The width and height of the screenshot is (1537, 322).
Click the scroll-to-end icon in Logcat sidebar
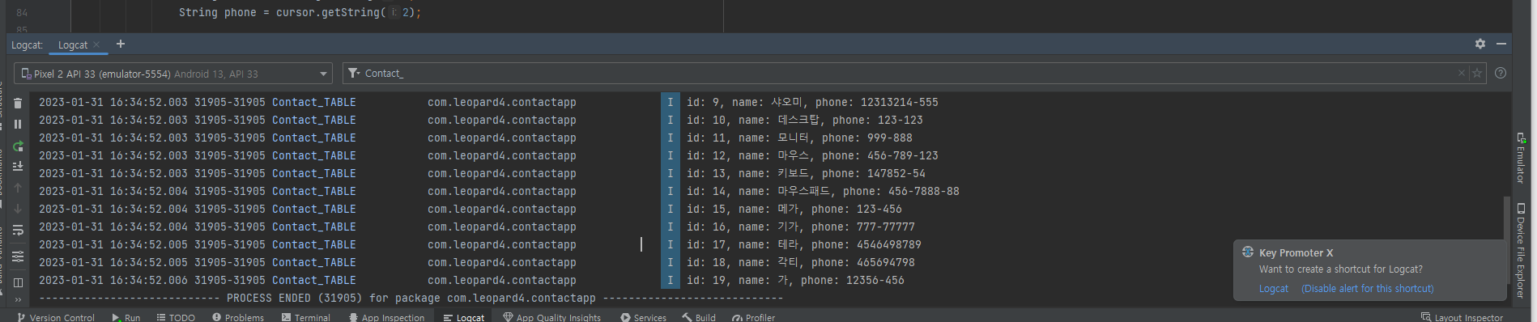pos(18,167)
